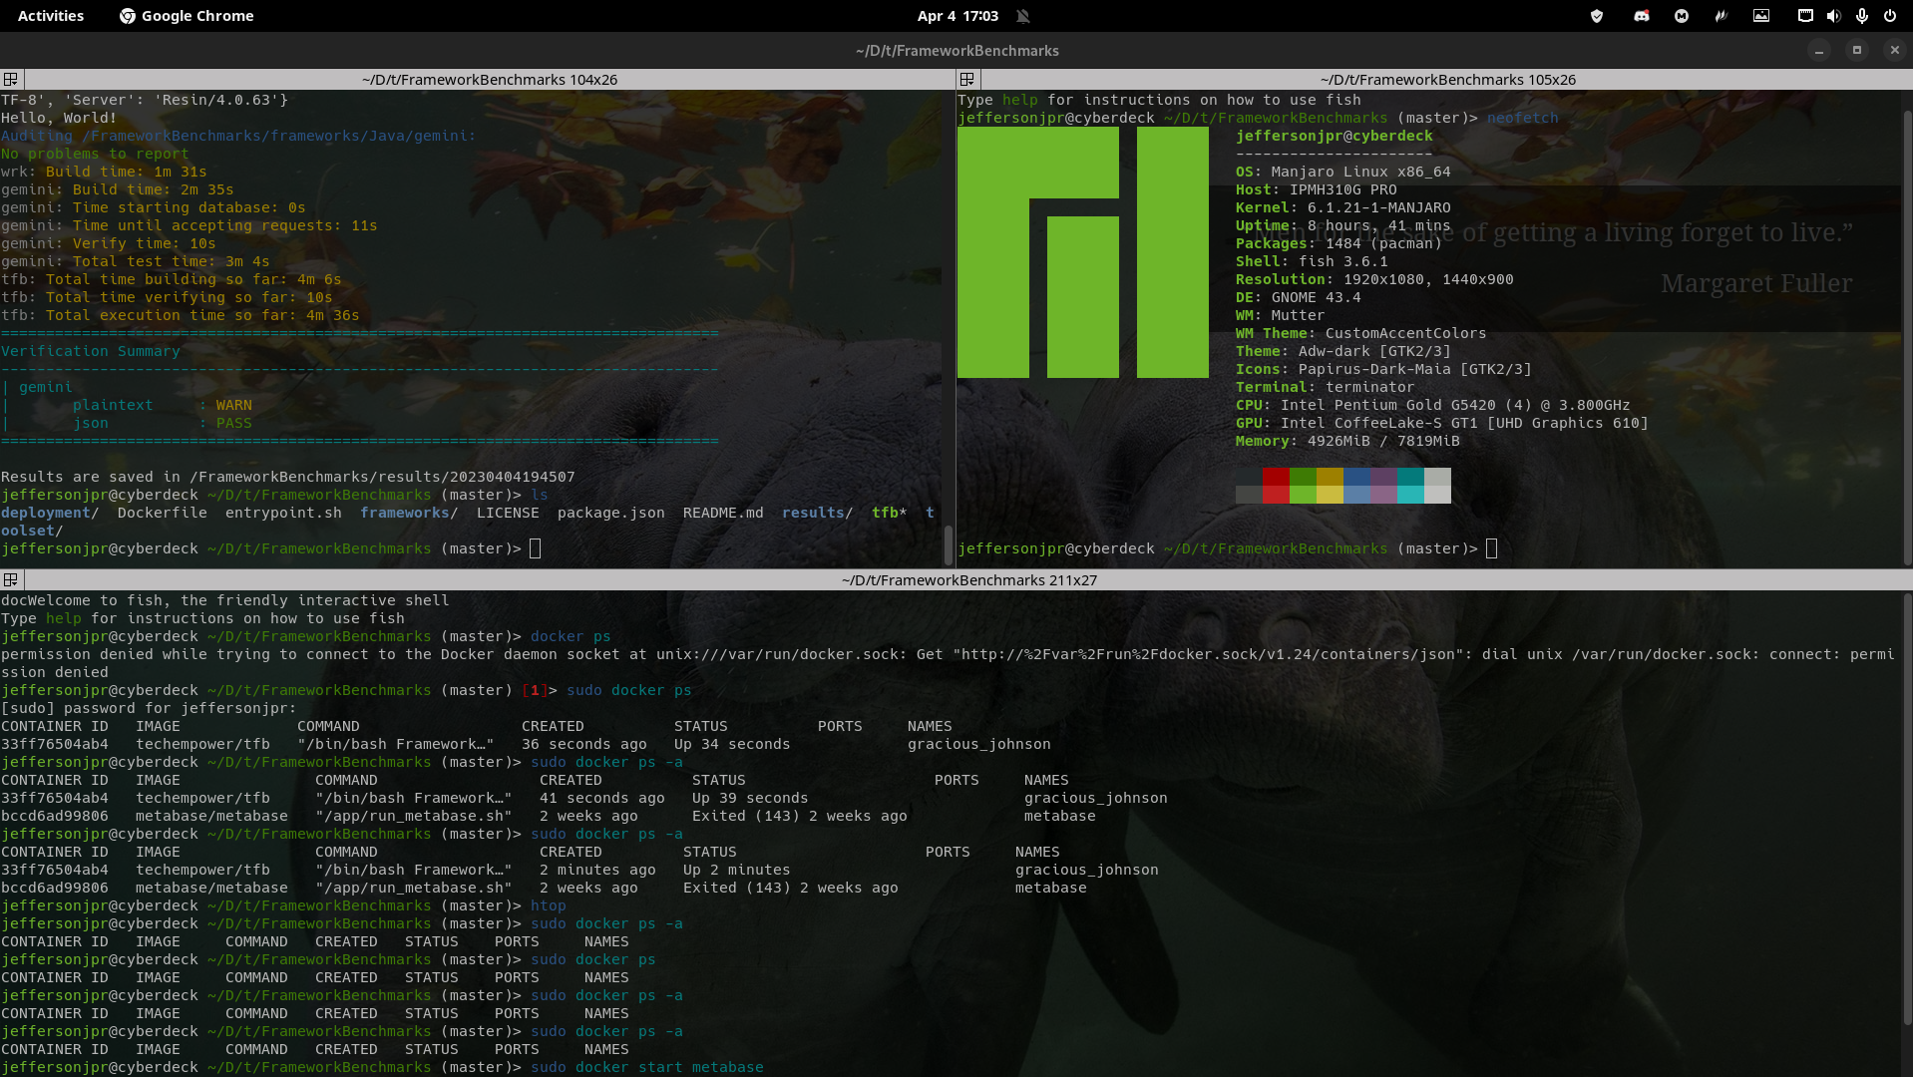Open the wired network status icon

point(1805,16)
